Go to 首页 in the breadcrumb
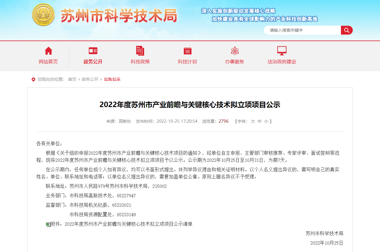380x252 pixels. click(x=72, y=79)
